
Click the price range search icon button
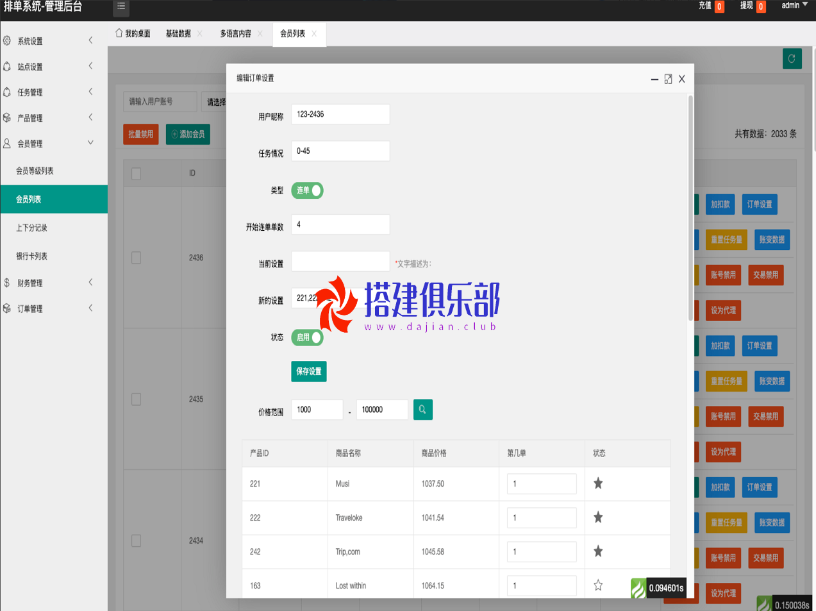click(423, 409)
